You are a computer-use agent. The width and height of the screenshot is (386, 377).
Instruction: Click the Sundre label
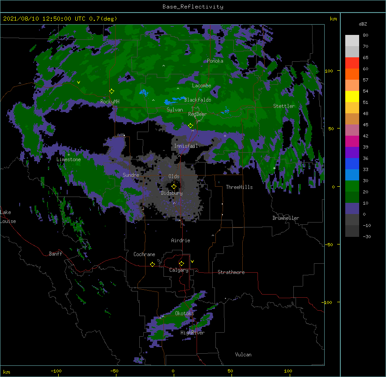131,175
